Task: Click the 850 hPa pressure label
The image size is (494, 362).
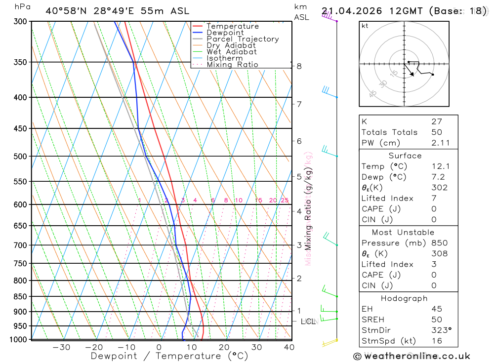Action: coord(20,296)
